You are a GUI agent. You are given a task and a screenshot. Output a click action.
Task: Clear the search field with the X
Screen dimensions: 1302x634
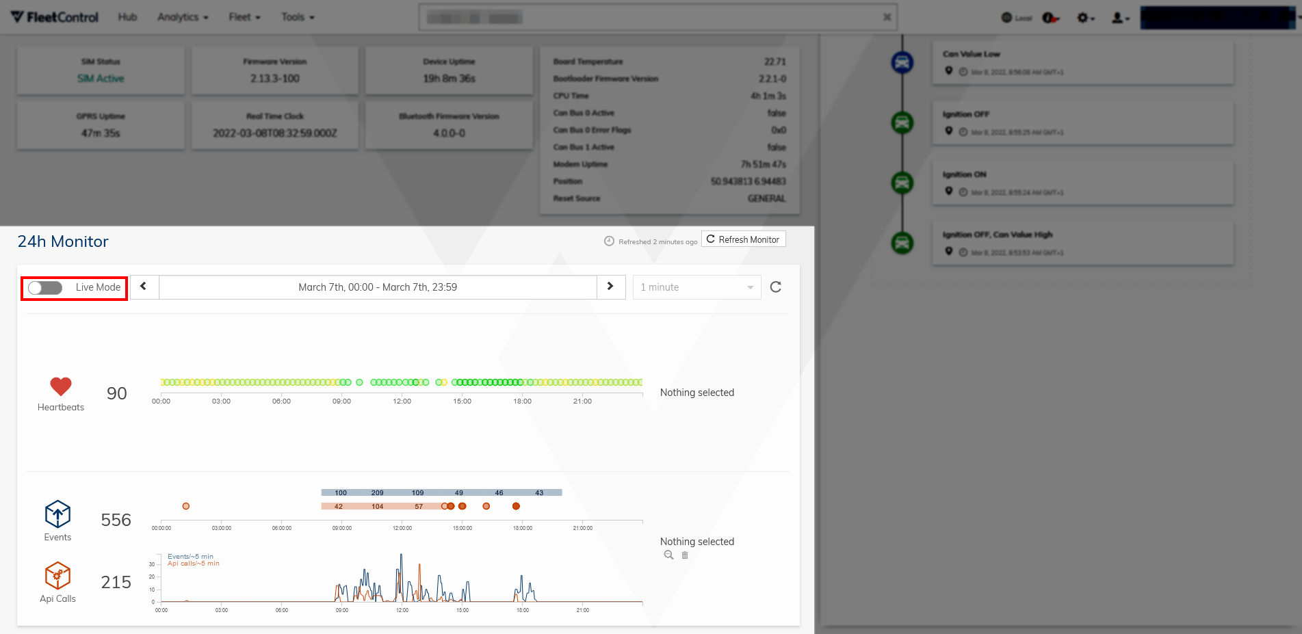(887, 17)
